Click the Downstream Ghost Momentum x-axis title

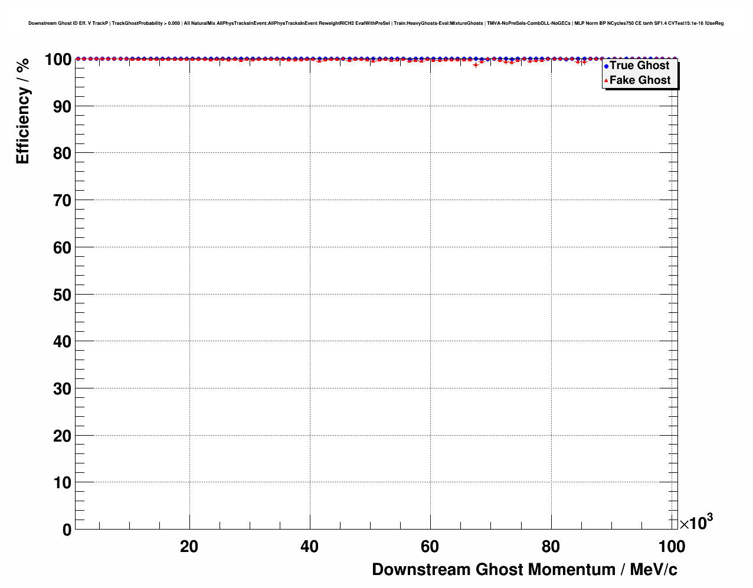click(524, 569)
